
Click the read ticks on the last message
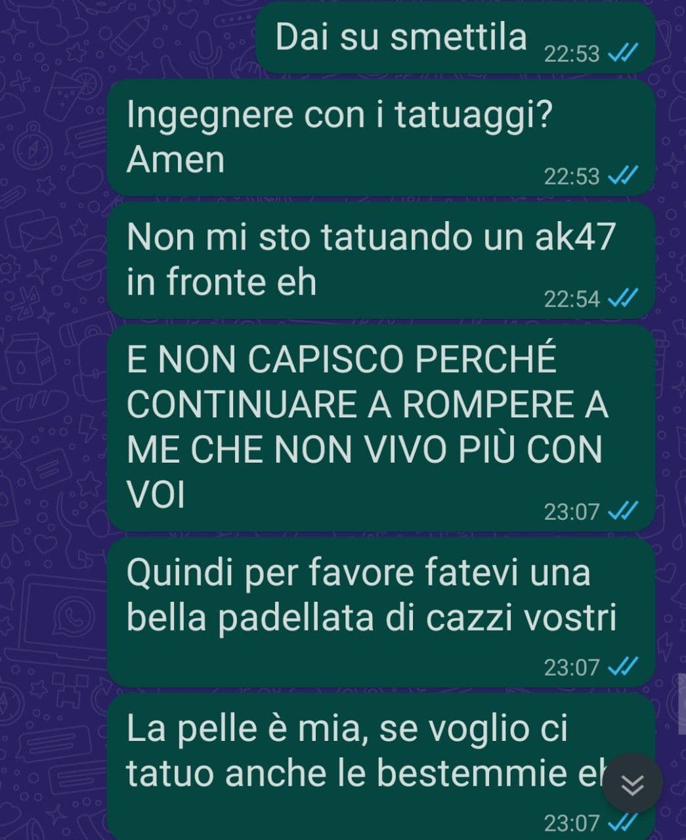620,823
